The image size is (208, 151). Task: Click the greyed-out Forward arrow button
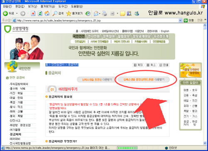tap(23, 14)
